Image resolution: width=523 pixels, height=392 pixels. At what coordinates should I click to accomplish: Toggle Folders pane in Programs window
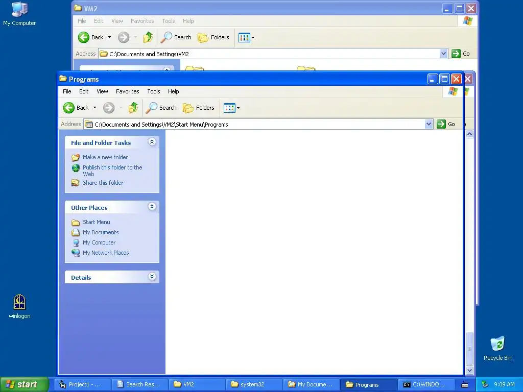point(199,108)
